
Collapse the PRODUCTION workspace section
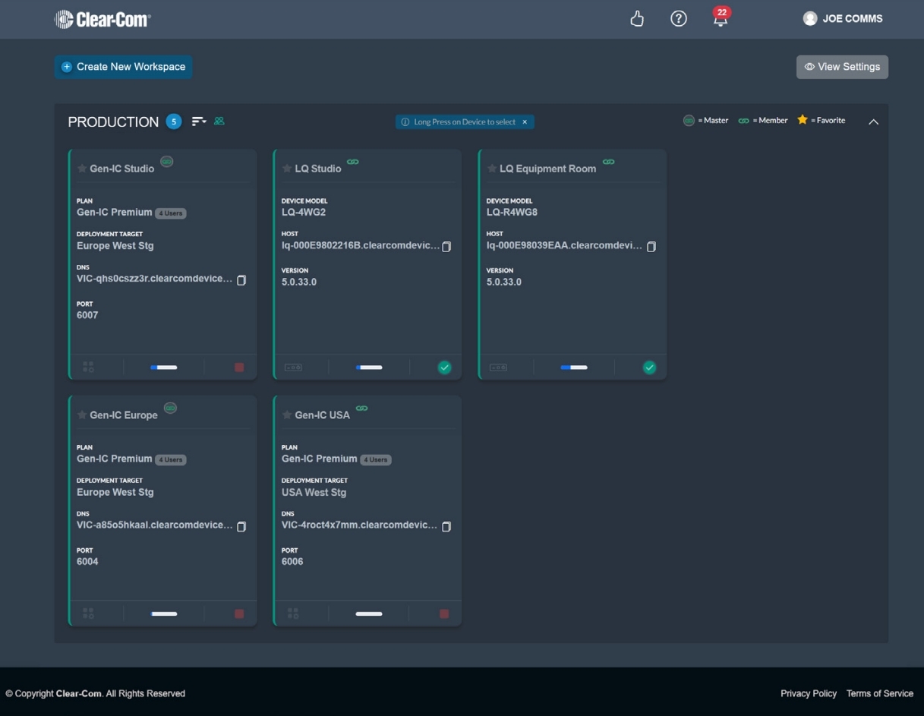click(874, 121)
